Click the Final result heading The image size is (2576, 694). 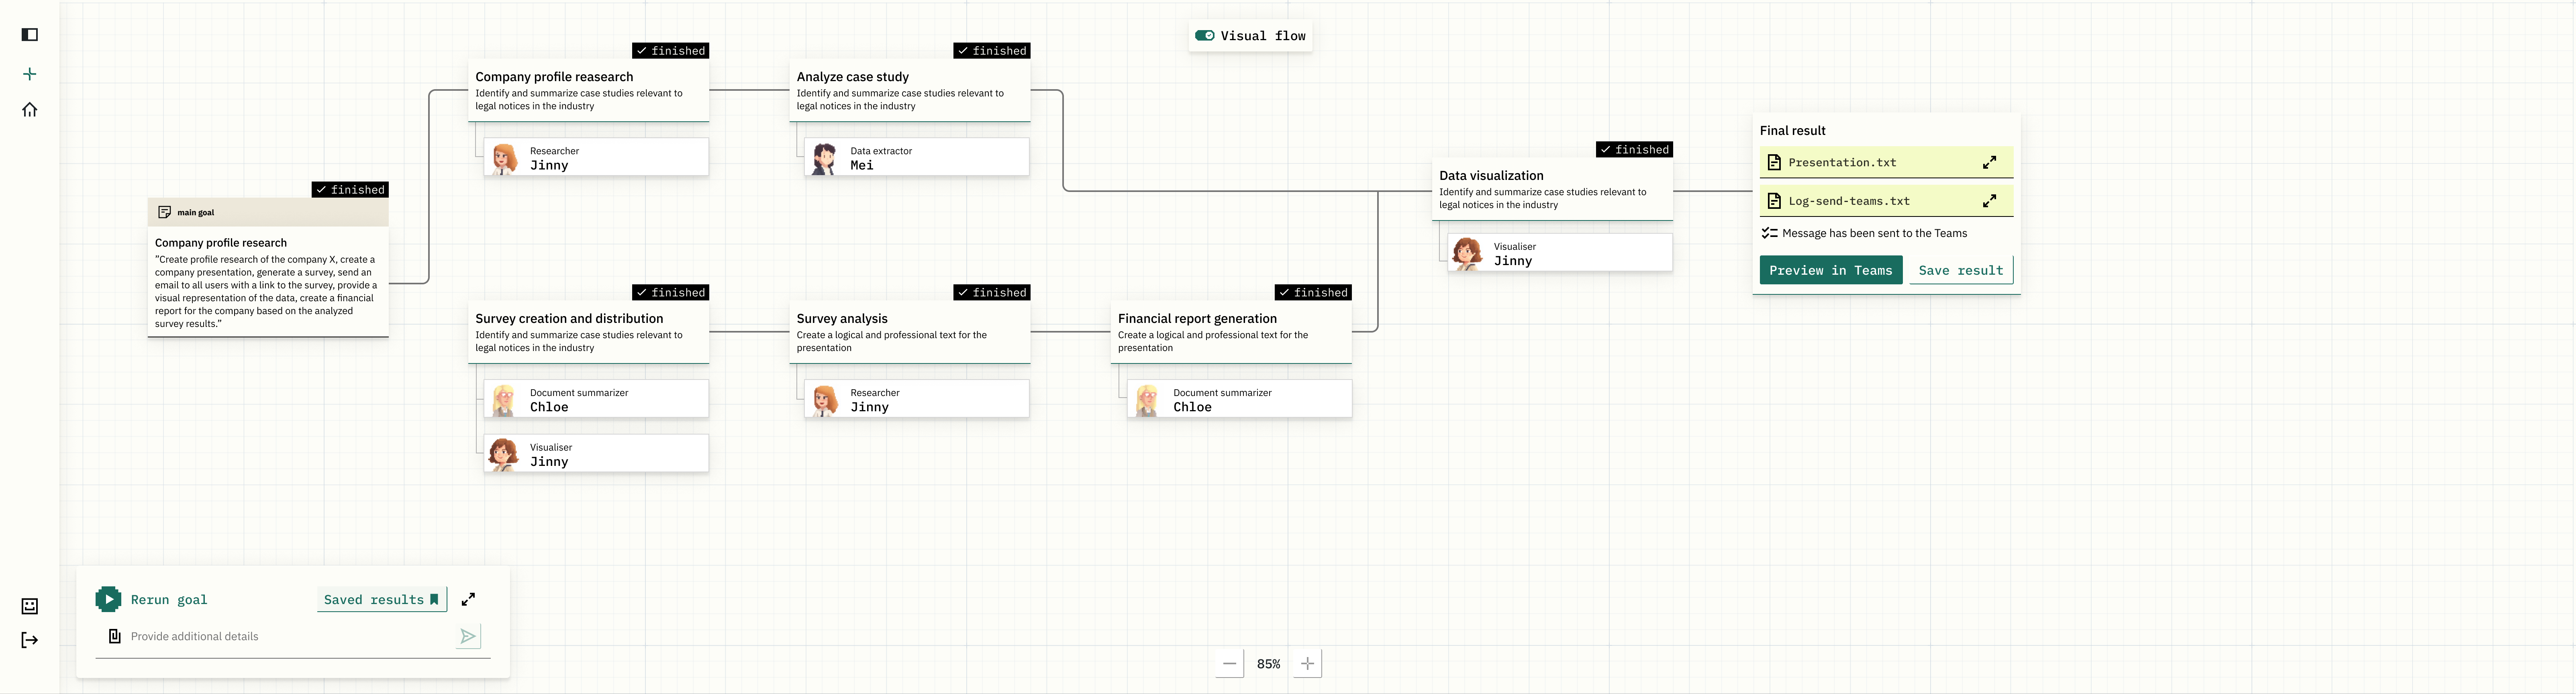coord(1792,131)
